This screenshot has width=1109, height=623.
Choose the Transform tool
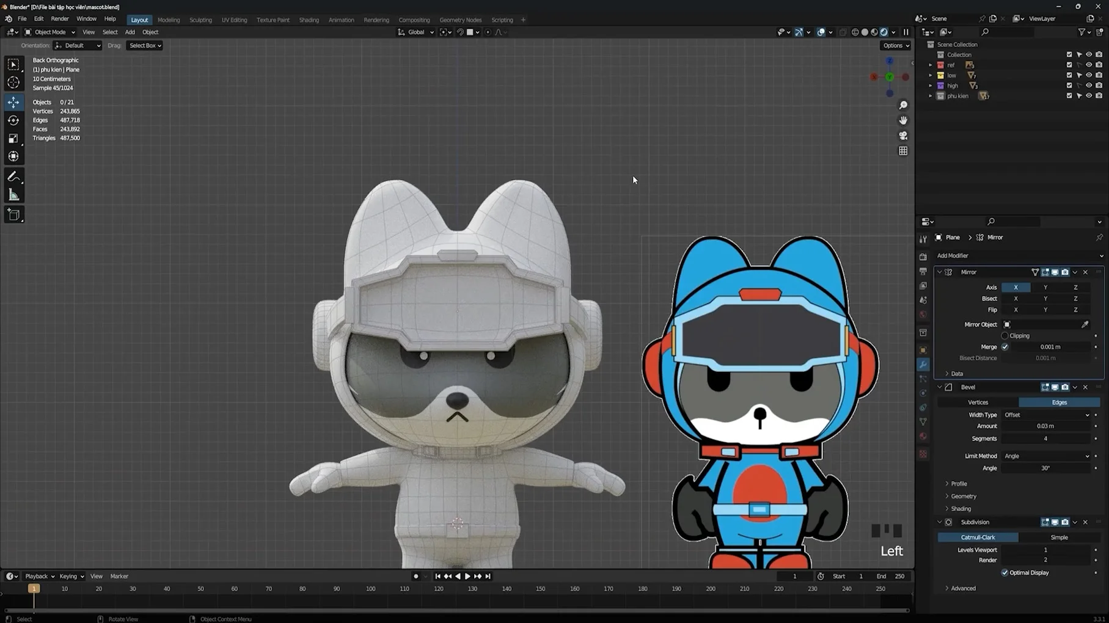point(13,157)
